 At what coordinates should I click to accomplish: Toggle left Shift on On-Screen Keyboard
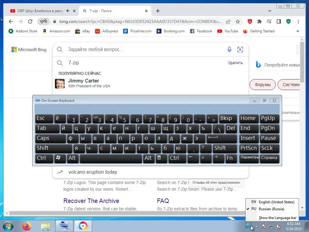[x=54, y=149]
